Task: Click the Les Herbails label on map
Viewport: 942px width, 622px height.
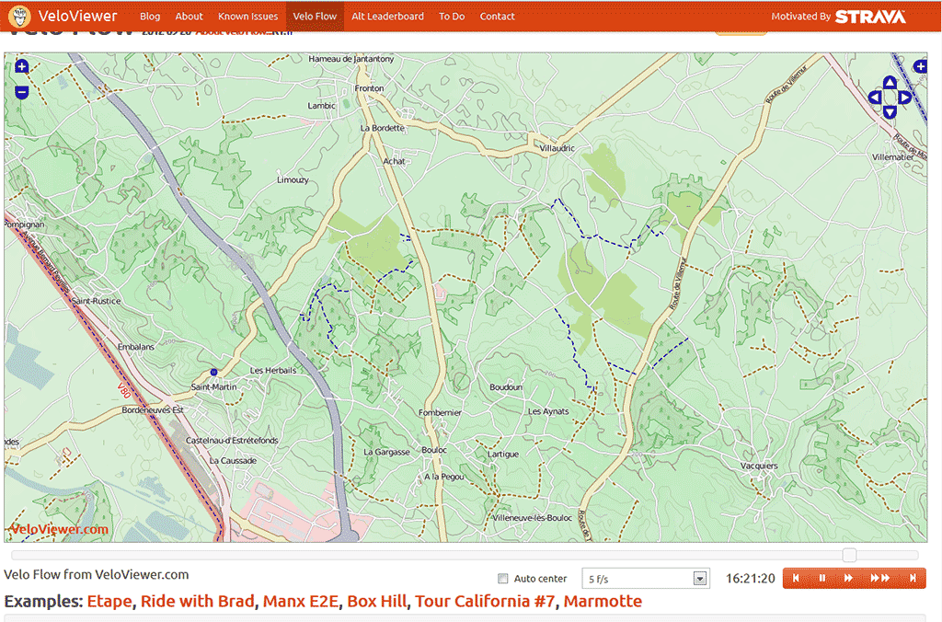Action: [x=272, y=370]
